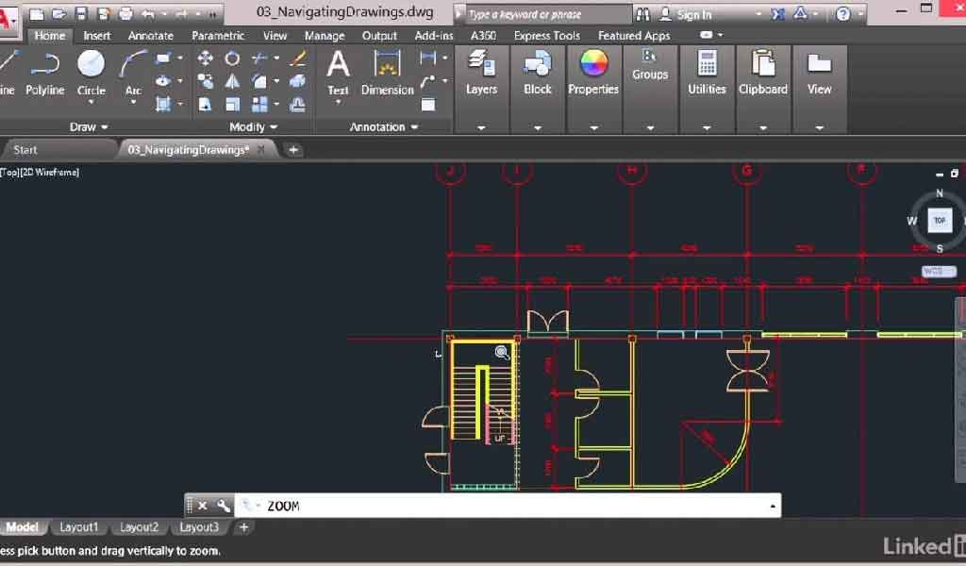Expand the Utilities panel arrow

(707, 128)
